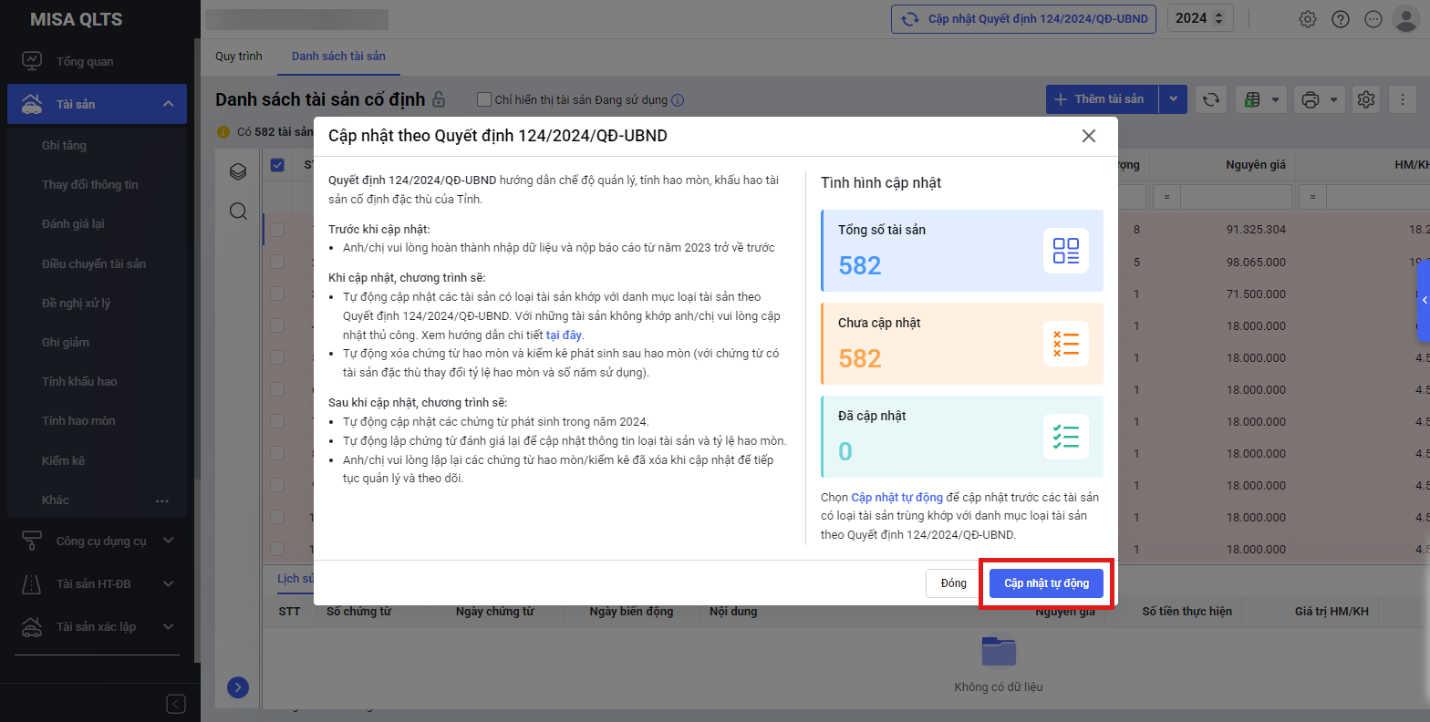1430x722 pixels.
Task: Collapse the Tài sản sidebar section
Action: pyautogui.click(x=168, y=104)
